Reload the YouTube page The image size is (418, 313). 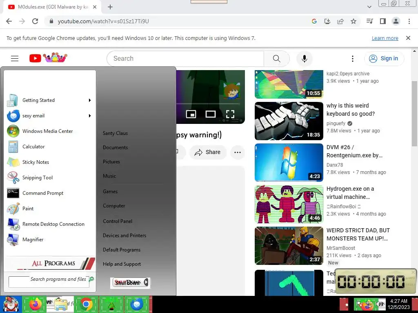coord(35,21)
